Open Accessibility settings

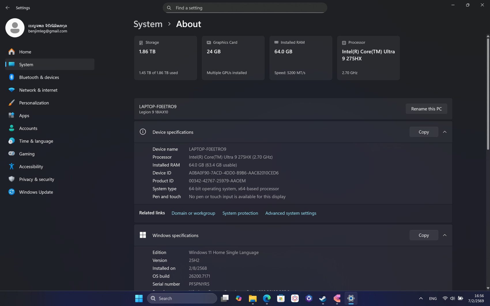50,166
